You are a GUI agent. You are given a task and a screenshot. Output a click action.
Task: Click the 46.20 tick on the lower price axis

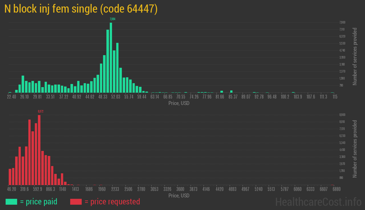click(x=12, y=189)
